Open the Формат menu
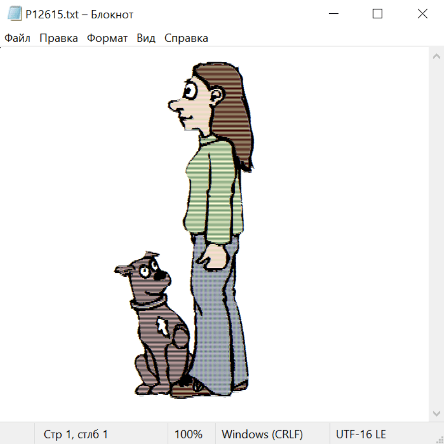 107,38
